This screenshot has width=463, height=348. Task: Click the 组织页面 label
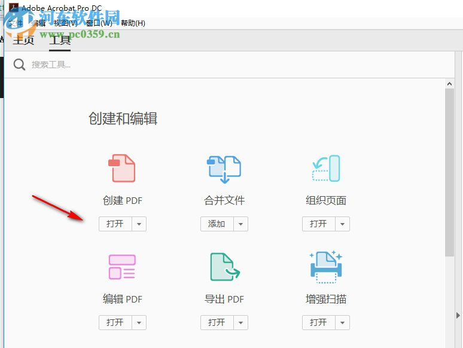click(x=326, y=200)
